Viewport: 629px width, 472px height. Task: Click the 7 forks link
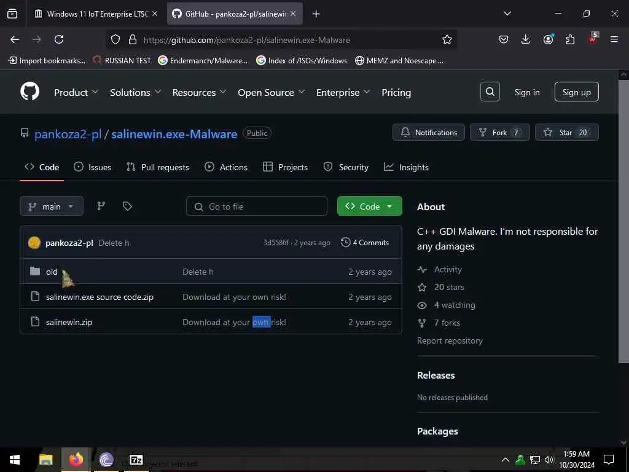coord(447,323)
